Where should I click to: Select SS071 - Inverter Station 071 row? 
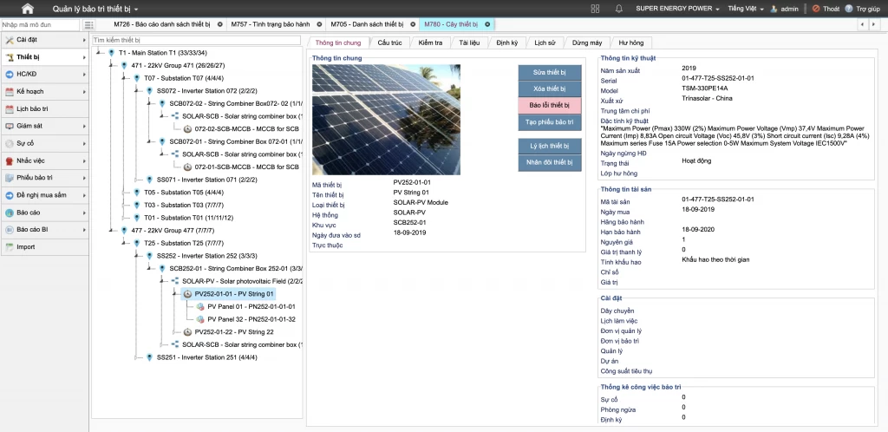coord(206,180)
